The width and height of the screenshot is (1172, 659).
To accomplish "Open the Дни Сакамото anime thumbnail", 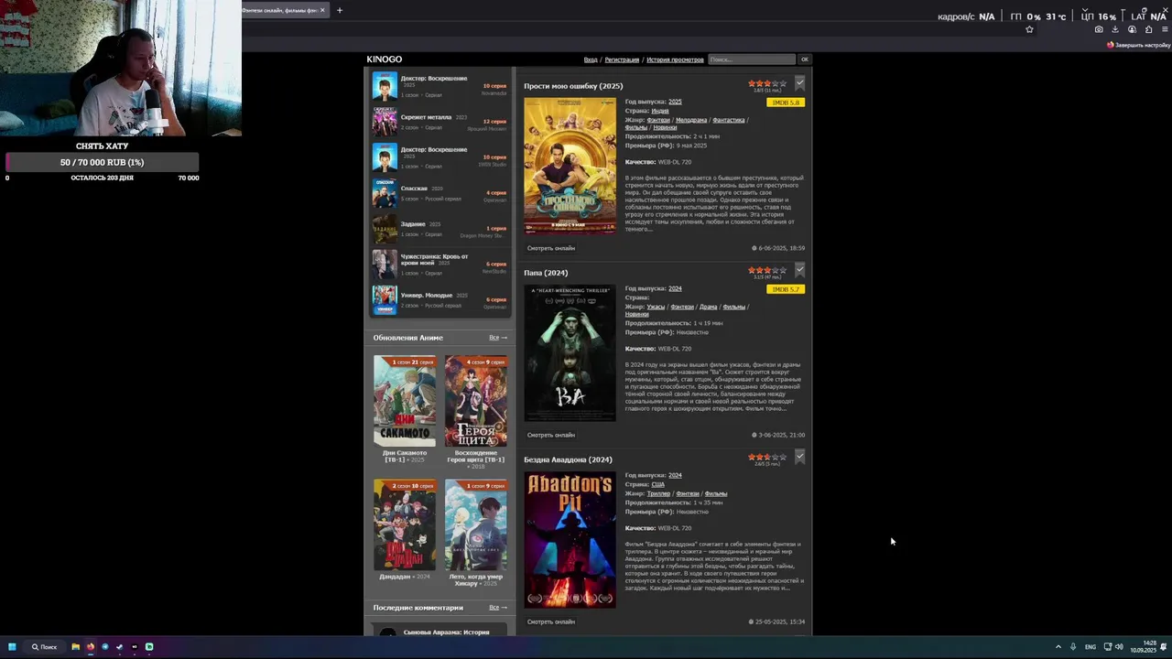I will [x=405, y=401].
